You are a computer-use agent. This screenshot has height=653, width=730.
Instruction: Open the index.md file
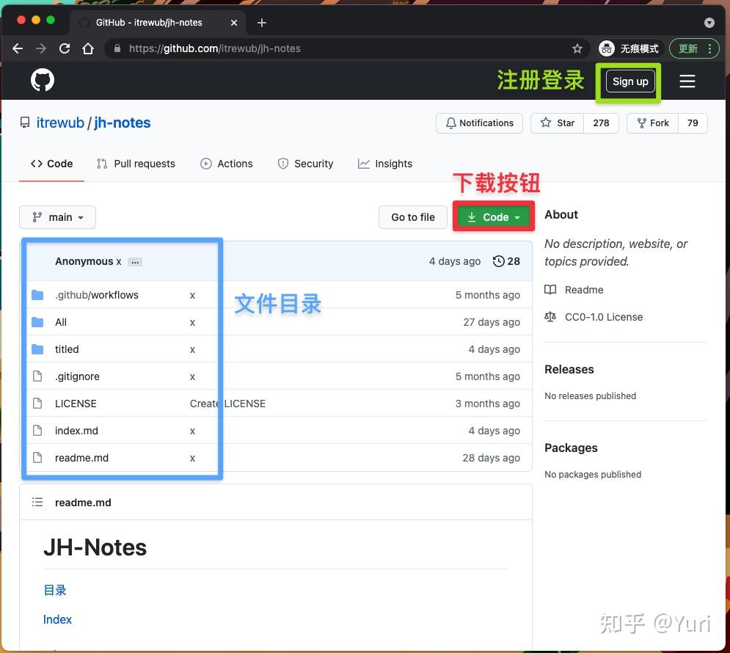(x=76, y=431)
